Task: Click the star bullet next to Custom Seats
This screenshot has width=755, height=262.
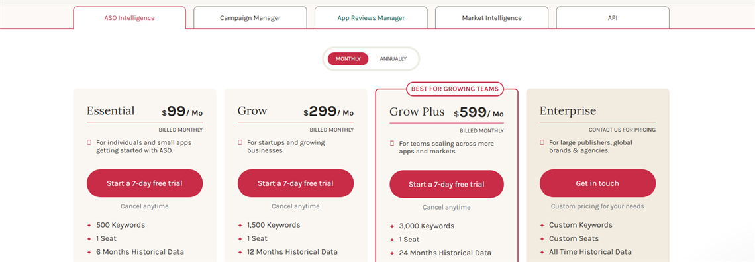Action: (x=542, y=238)
